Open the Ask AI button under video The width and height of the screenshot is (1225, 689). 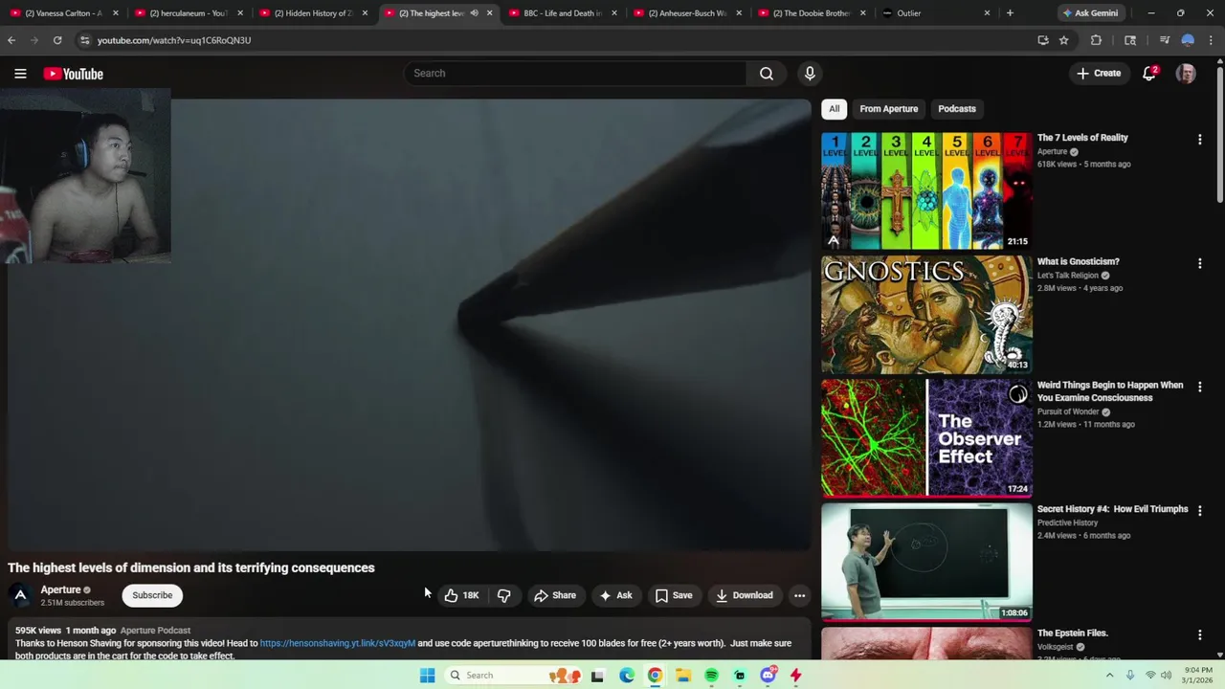[x=615, y=595]
